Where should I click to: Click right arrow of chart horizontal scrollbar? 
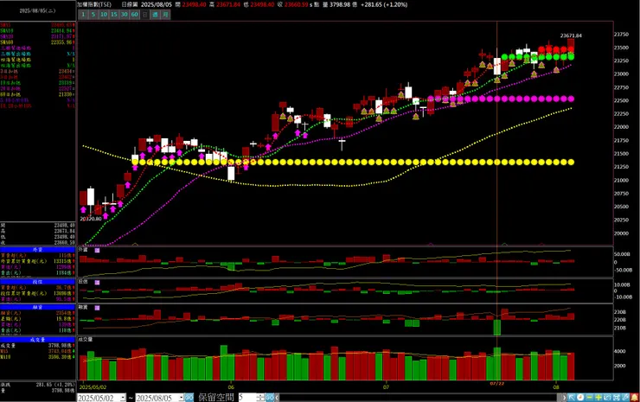pyautogui.click(x=565, y=398)
